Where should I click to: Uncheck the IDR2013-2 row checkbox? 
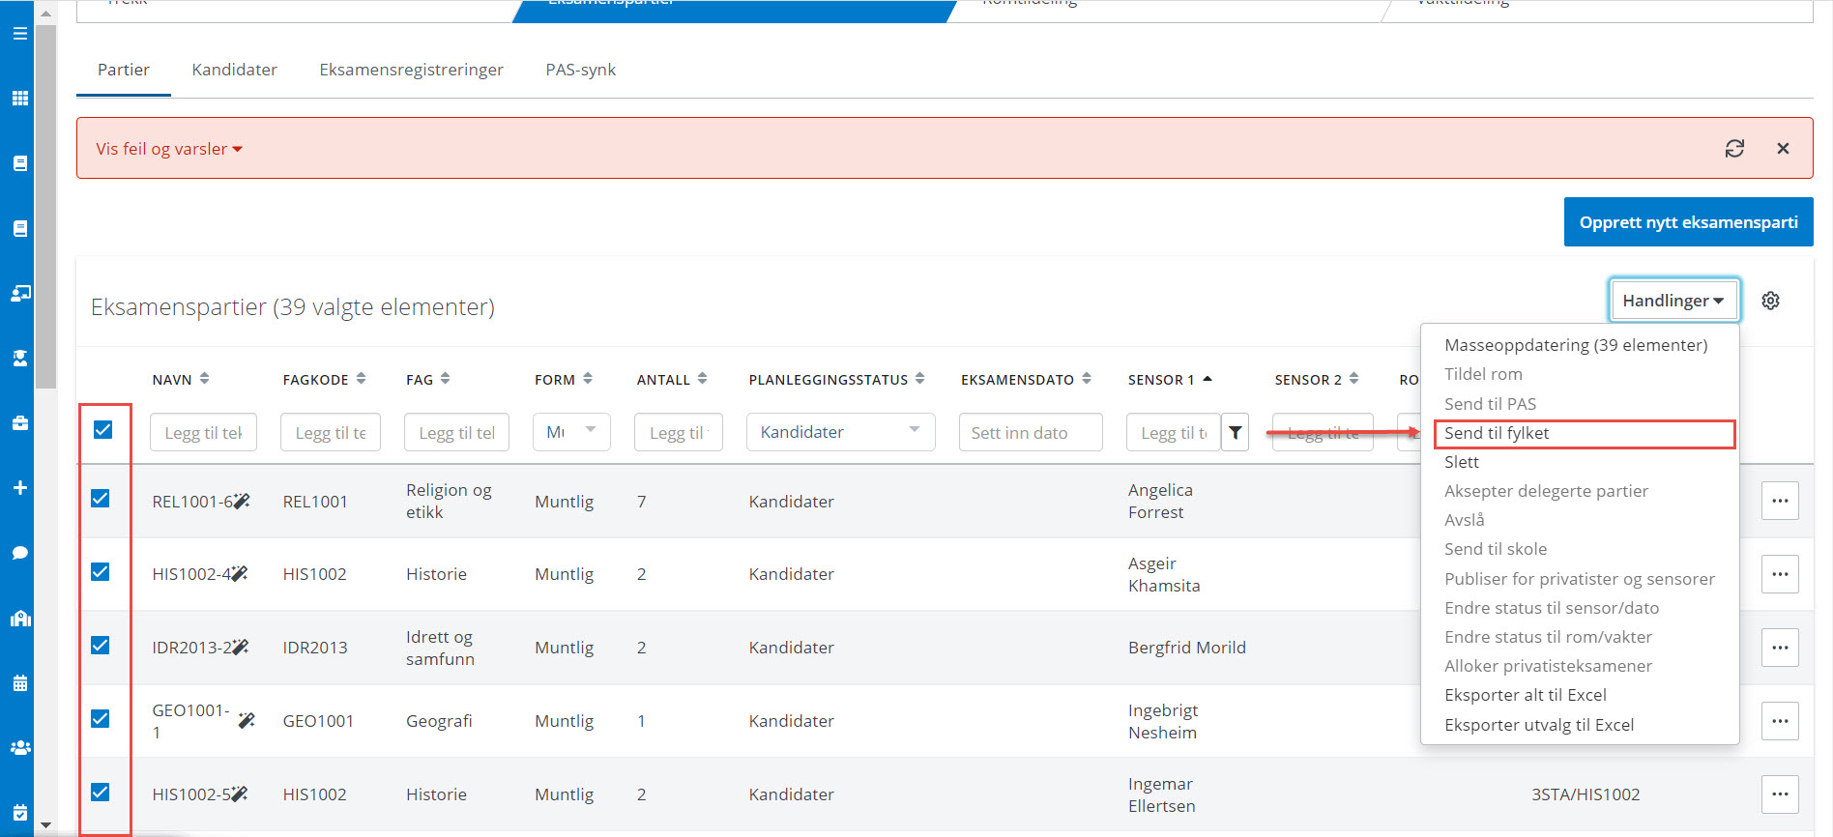pyautogui.click(x=100, y=646)
